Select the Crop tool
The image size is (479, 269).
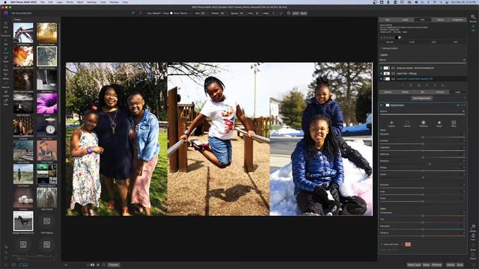(x=6, y=25)
